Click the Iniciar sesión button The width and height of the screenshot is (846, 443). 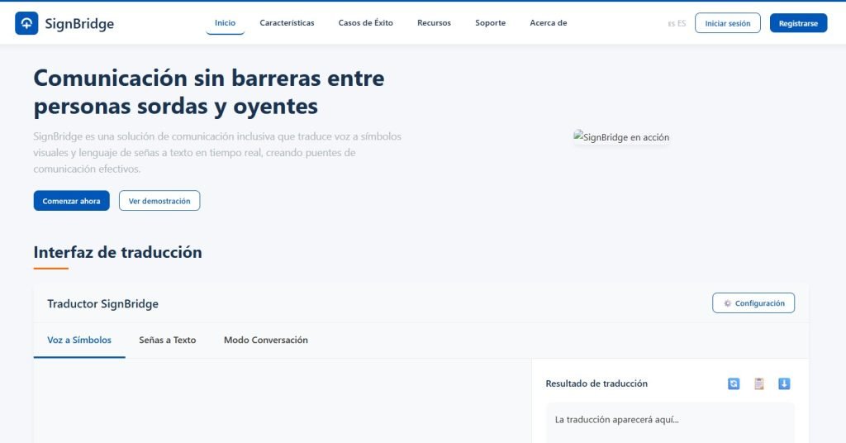(x=727, y=23)
